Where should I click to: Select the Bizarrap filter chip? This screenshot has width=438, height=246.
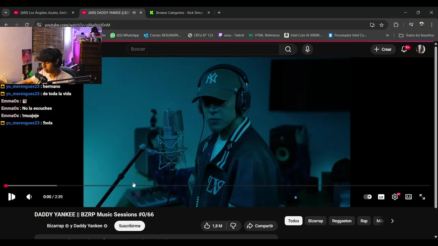315,221
